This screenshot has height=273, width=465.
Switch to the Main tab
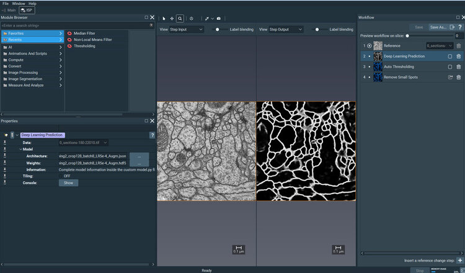pyautogui.click(x=11, y=11)
